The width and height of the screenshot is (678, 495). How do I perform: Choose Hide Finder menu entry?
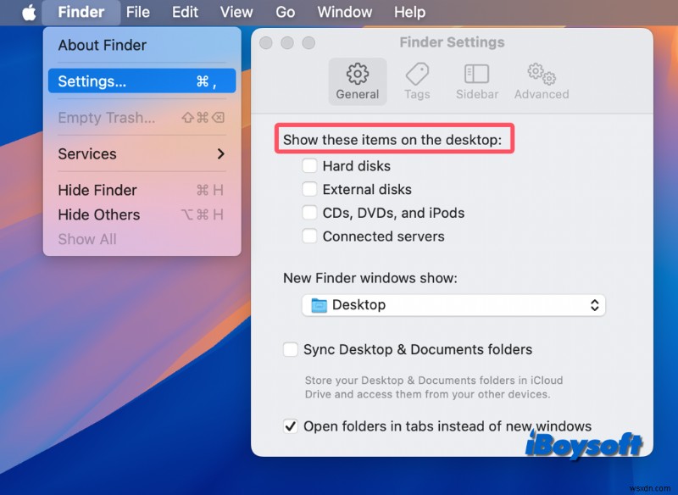coord(142,190)
